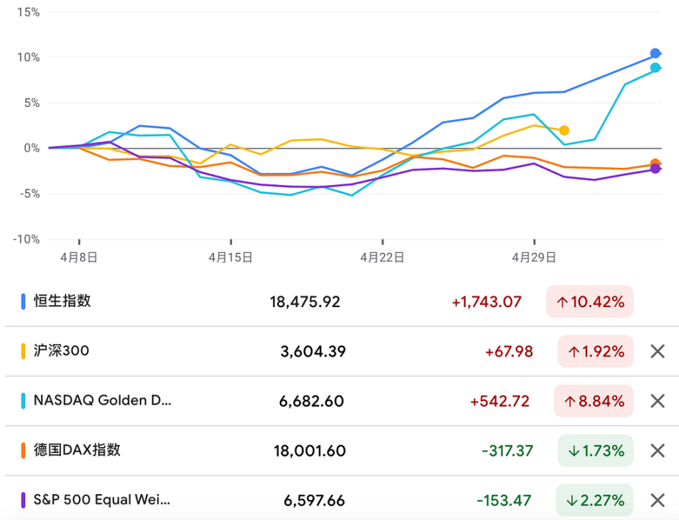
Task: Open the S&P 500 Equal Wei... link
Action: (x=102, y=500)
